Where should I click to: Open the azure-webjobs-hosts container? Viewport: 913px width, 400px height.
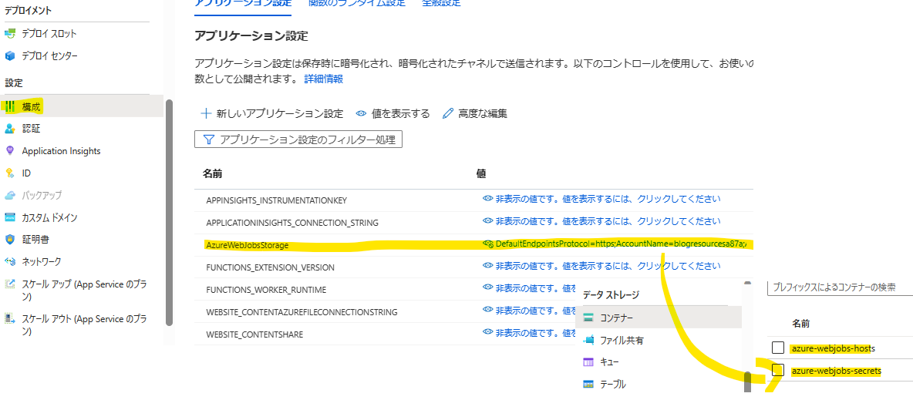(x=834, y=348)
